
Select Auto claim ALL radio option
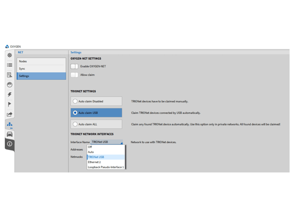(x=96, y=124)
